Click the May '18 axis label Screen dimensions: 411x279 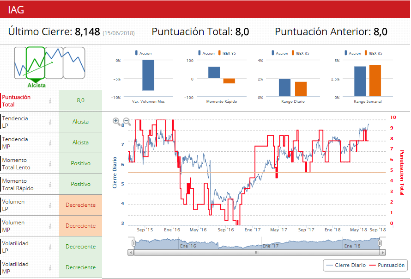pyautogui.click(x=358, y=229)
